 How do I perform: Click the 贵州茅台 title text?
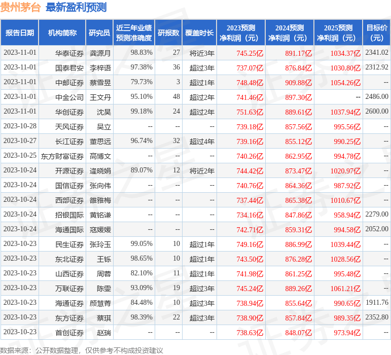point(20,7)
